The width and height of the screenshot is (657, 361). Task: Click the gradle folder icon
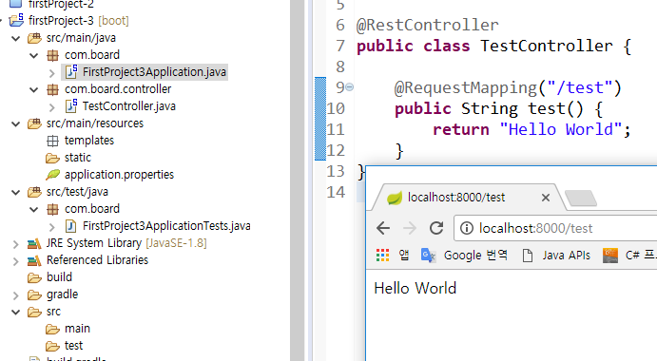click(x=34, y=294)
